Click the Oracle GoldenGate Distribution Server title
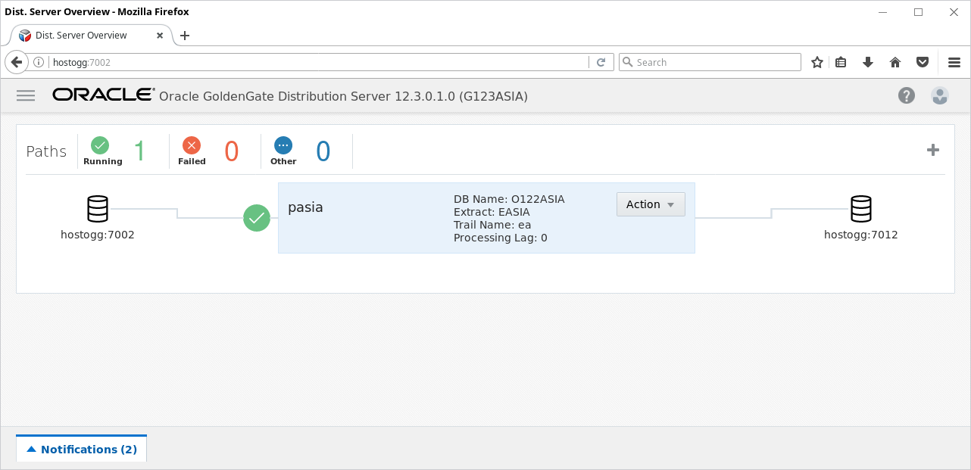 tap(343, 96)
